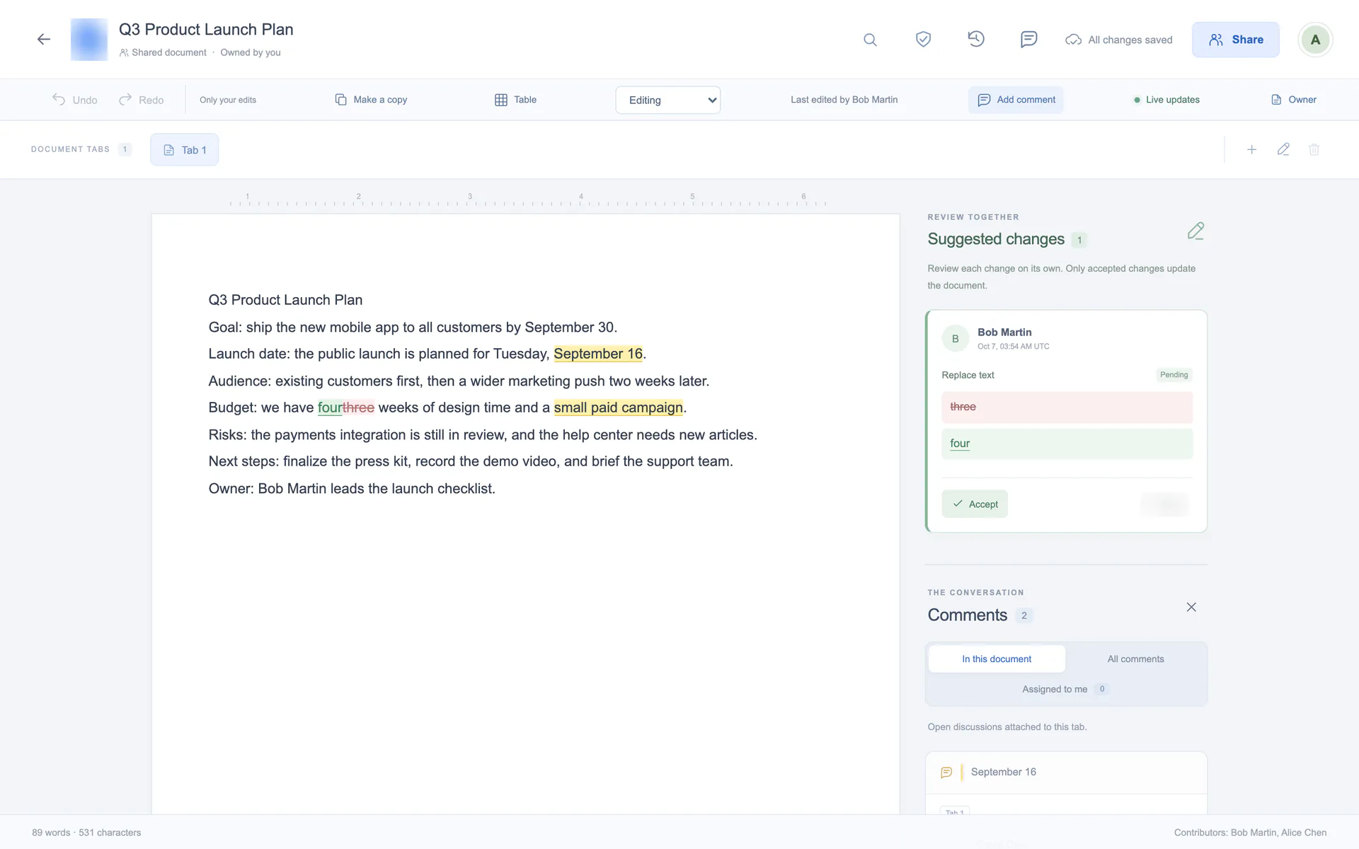Screen dimensions: 1359x849
Task: Click the comment icon beside September 16 thread
Action: pyautogui.click(x=946, y=773)
